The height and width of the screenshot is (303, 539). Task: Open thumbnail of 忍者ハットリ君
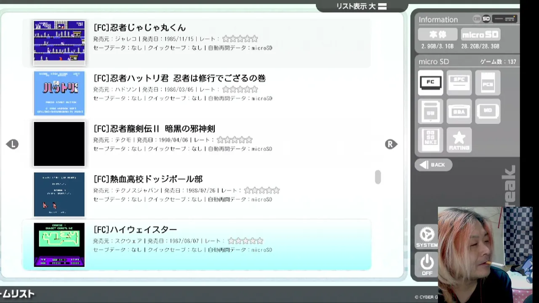pyautogui.click(x=59, y=93)
